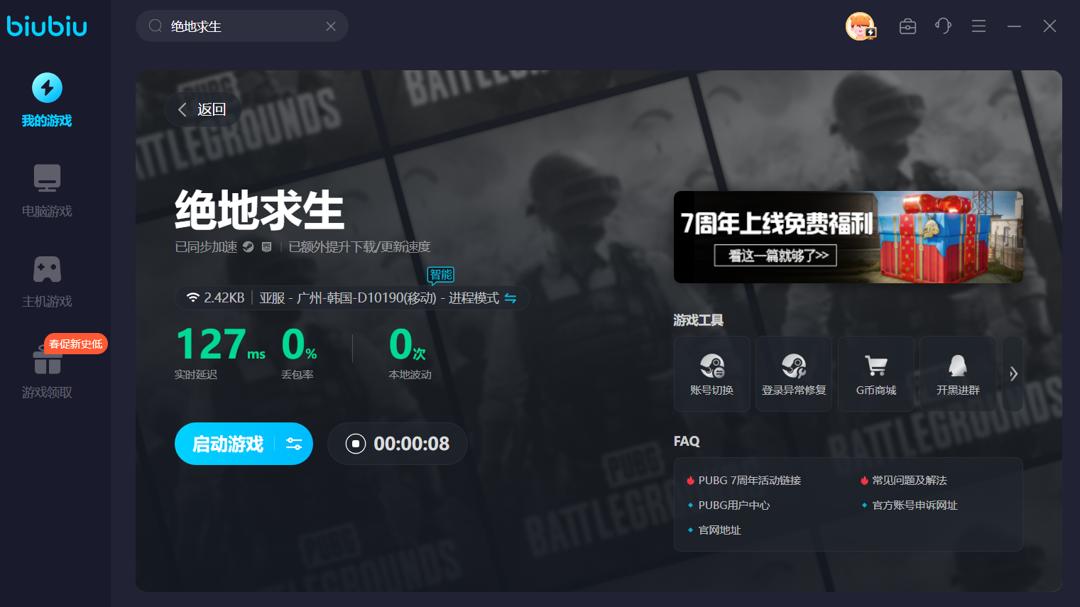Expand more game tools with right chevron
Image resolution: width=1080 pixels, height=607 pixels.
click(1013, 373)
